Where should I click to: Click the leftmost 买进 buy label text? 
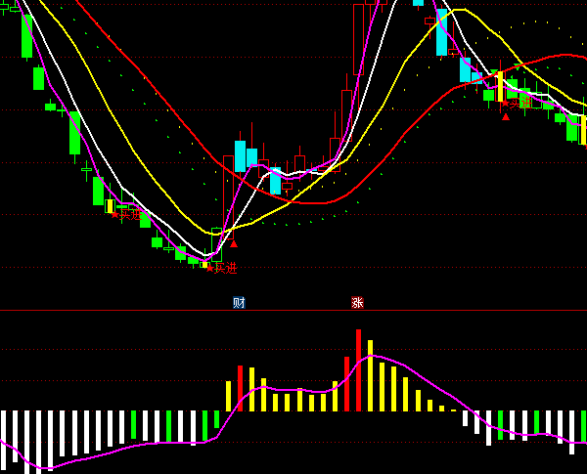coord(131,215)
